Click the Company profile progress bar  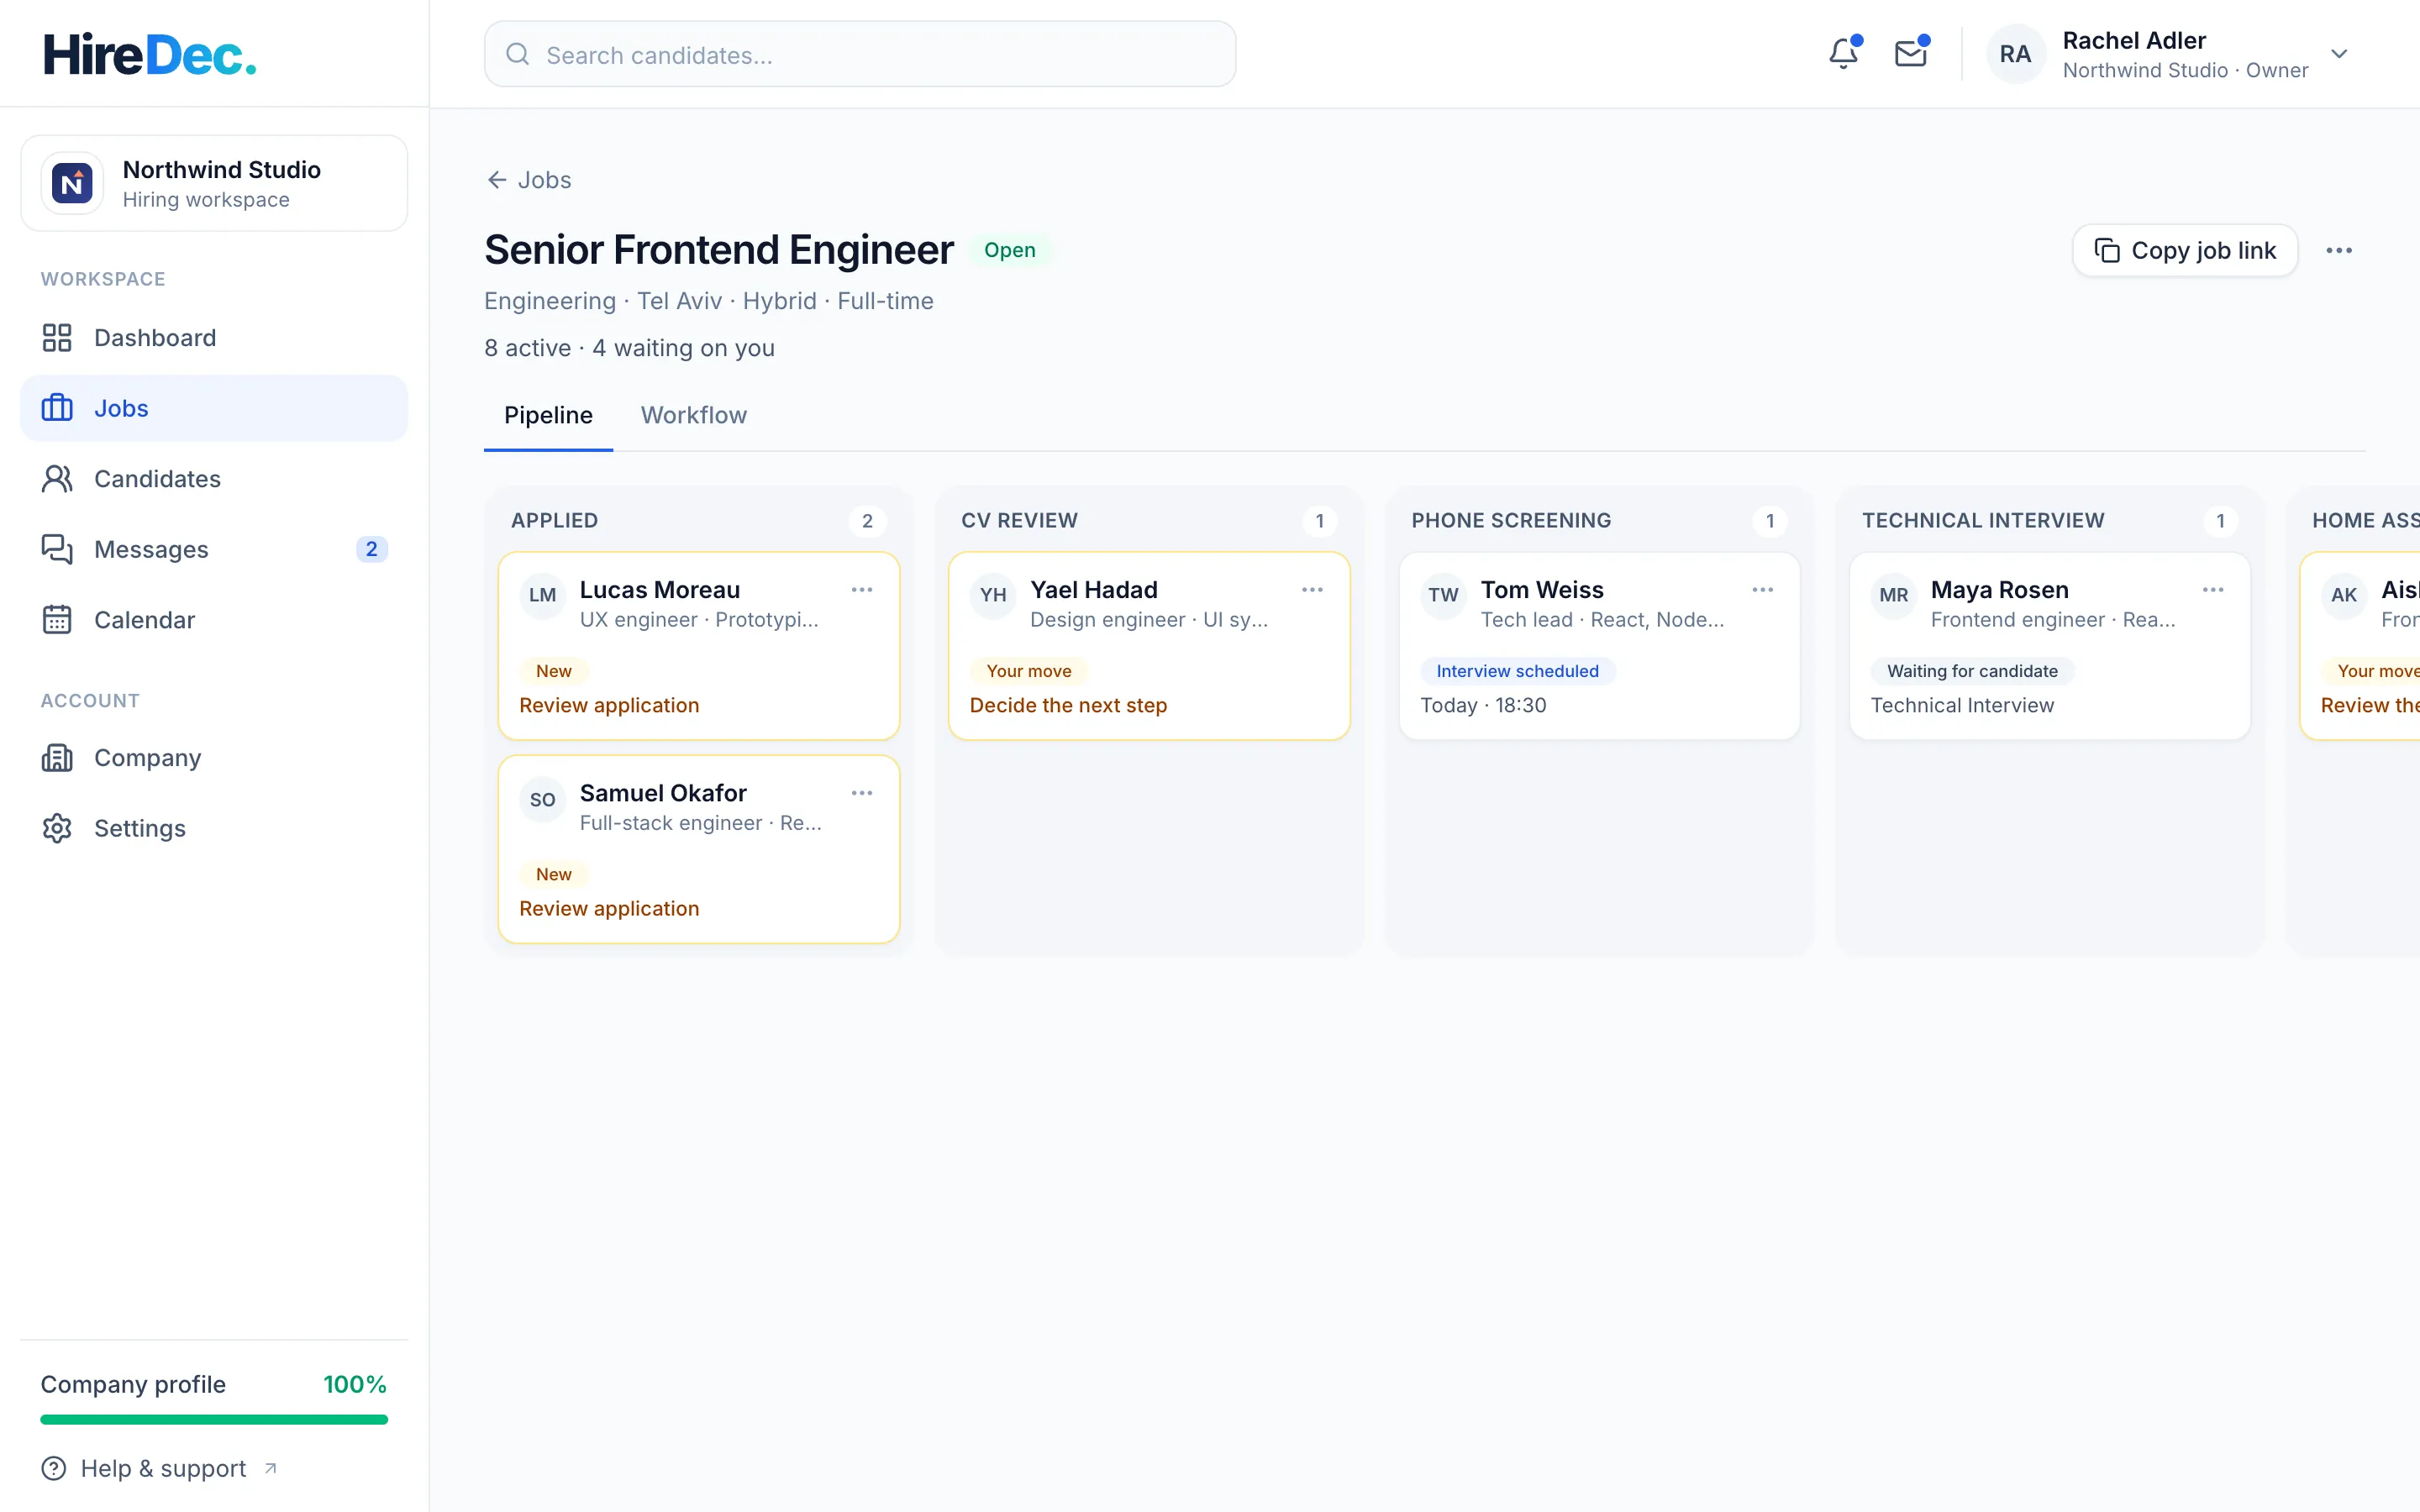pos(214,1419)
